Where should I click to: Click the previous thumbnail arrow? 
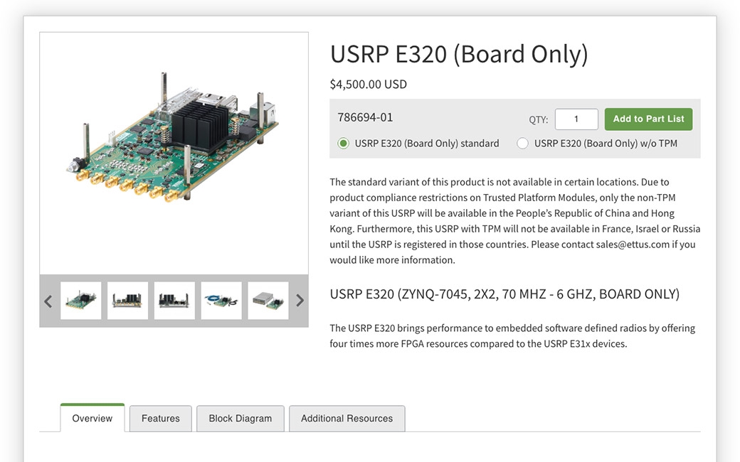pyautogui.click(x=48, y=301)
